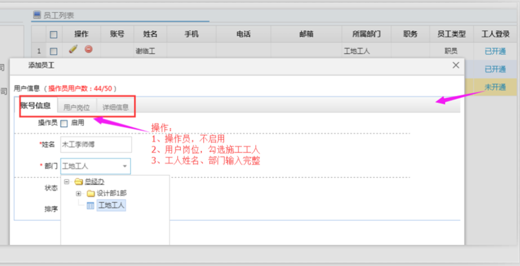
Task: Click the red delete icon in row 1
Action: point(88,50)
